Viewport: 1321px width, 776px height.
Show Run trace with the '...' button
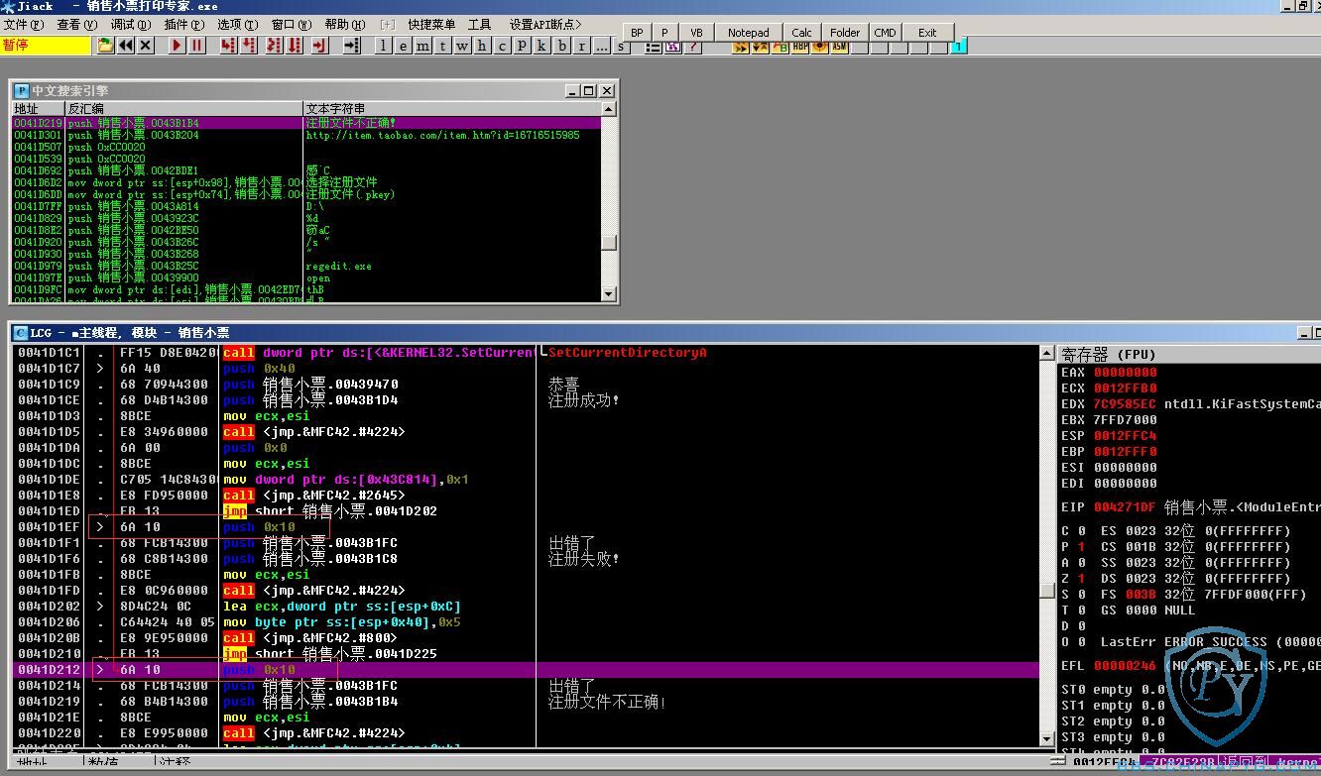pyautogui.click(x=602, y=46)
